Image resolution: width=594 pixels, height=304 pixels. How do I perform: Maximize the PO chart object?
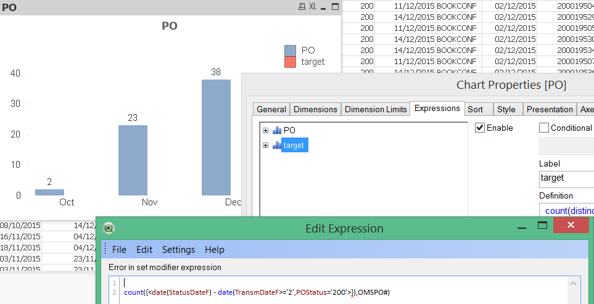tap(335, 7)
